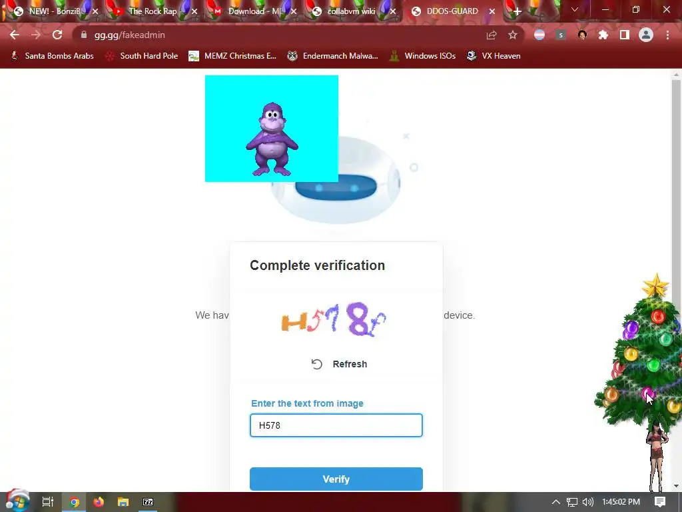Open the Chrome profile avatar

click(x=646, y=35)
